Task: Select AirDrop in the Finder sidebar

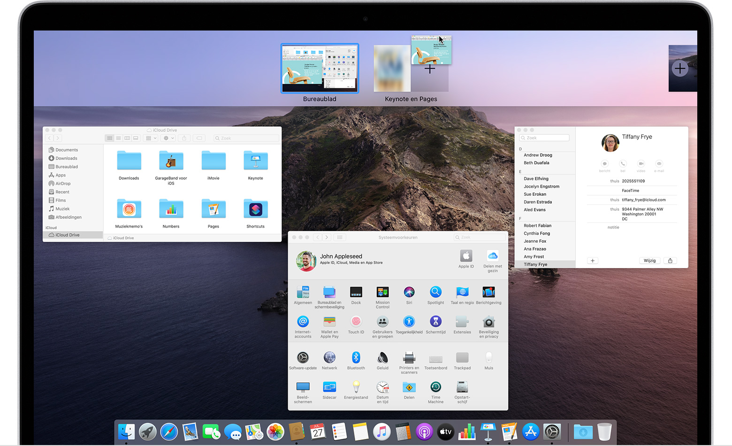Action: (x=63, y=184)
